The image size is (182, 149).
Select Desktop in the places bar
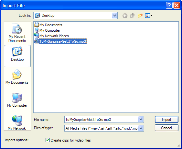17,56
